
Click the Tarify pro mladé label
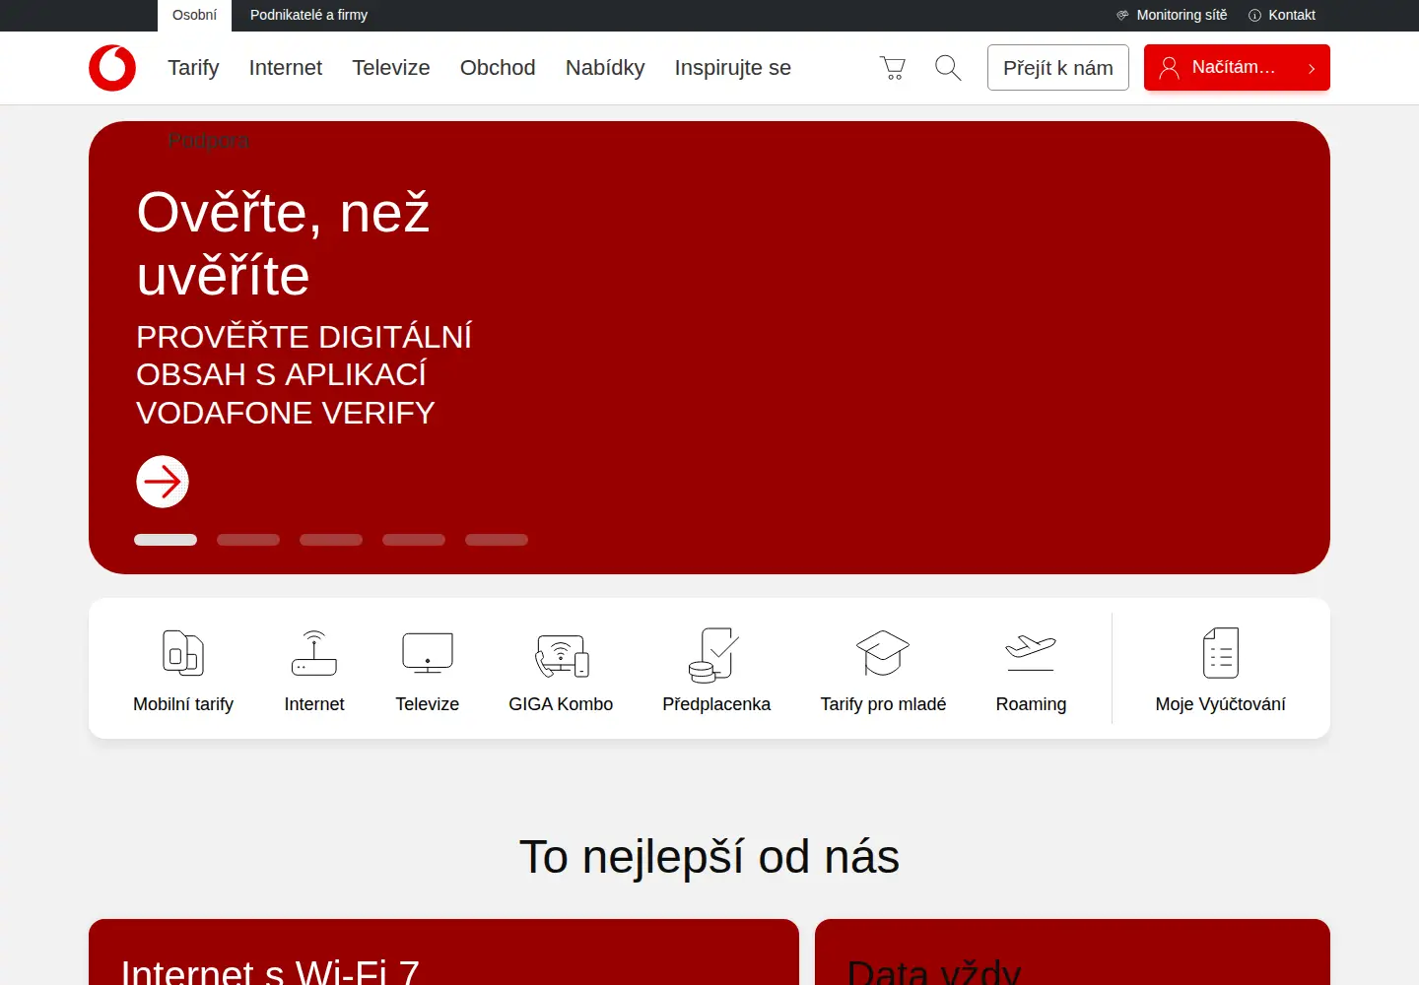point(883,704)
